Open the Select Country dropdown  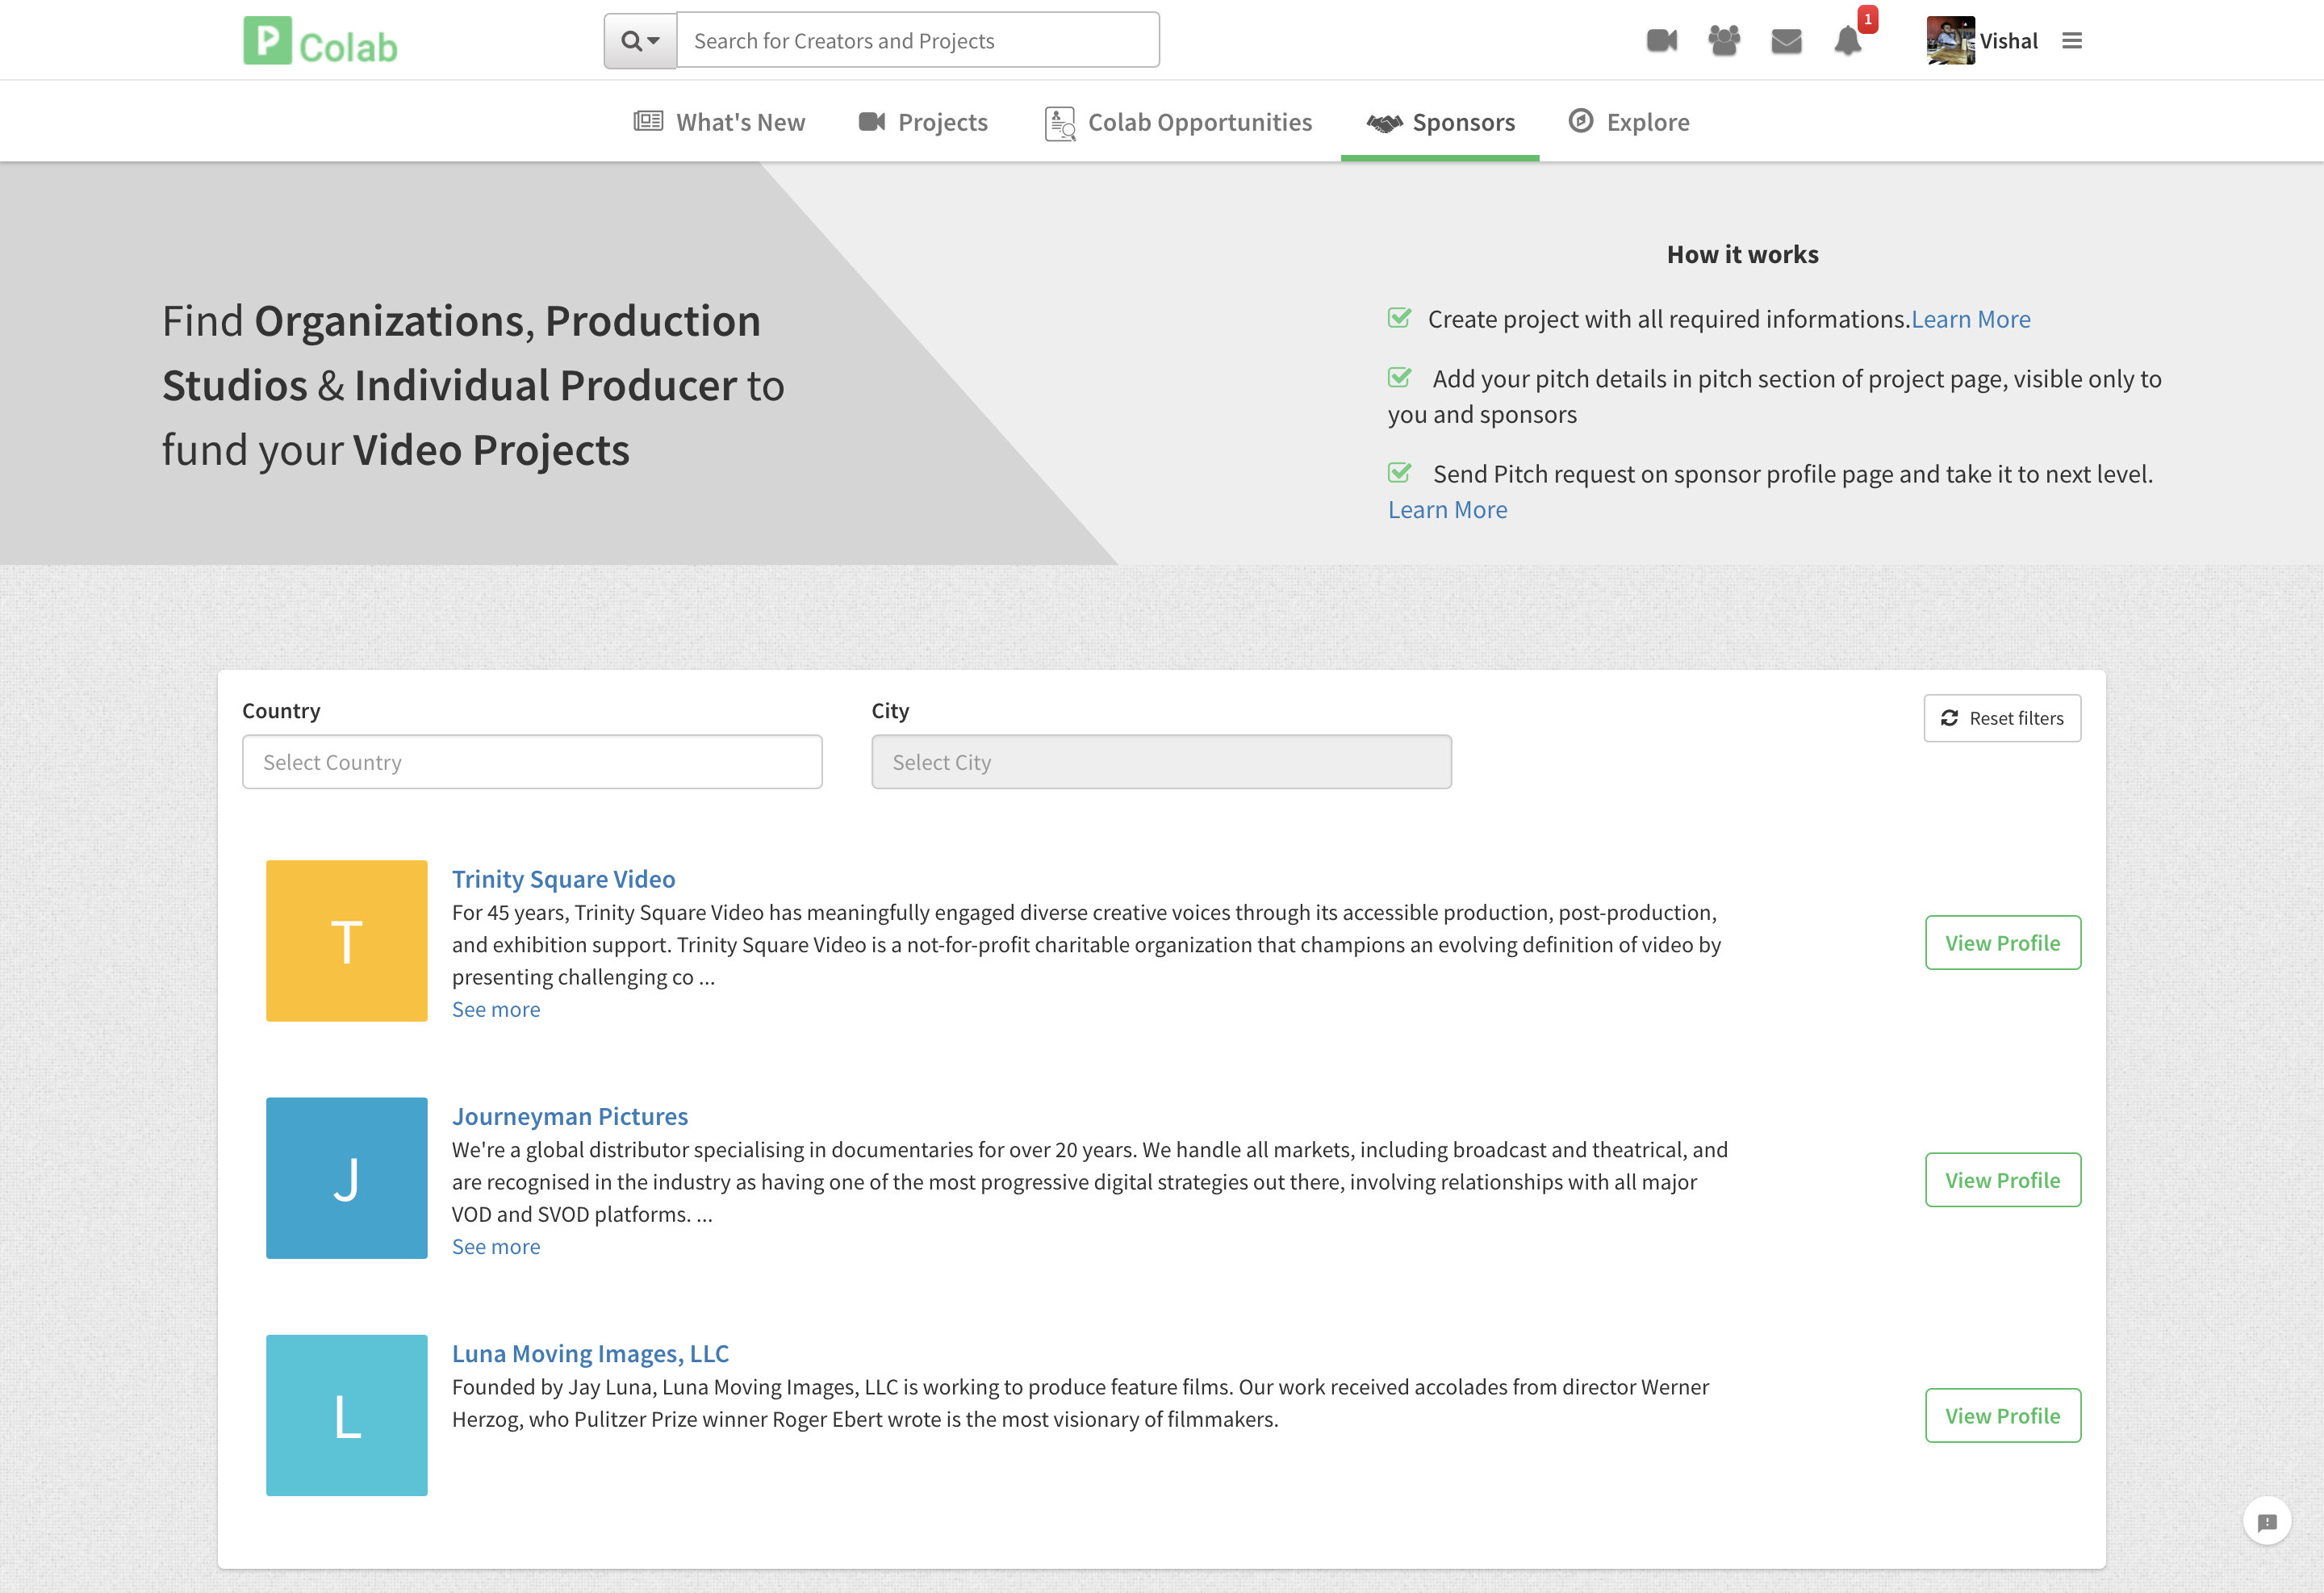click(x=532, y=762)
